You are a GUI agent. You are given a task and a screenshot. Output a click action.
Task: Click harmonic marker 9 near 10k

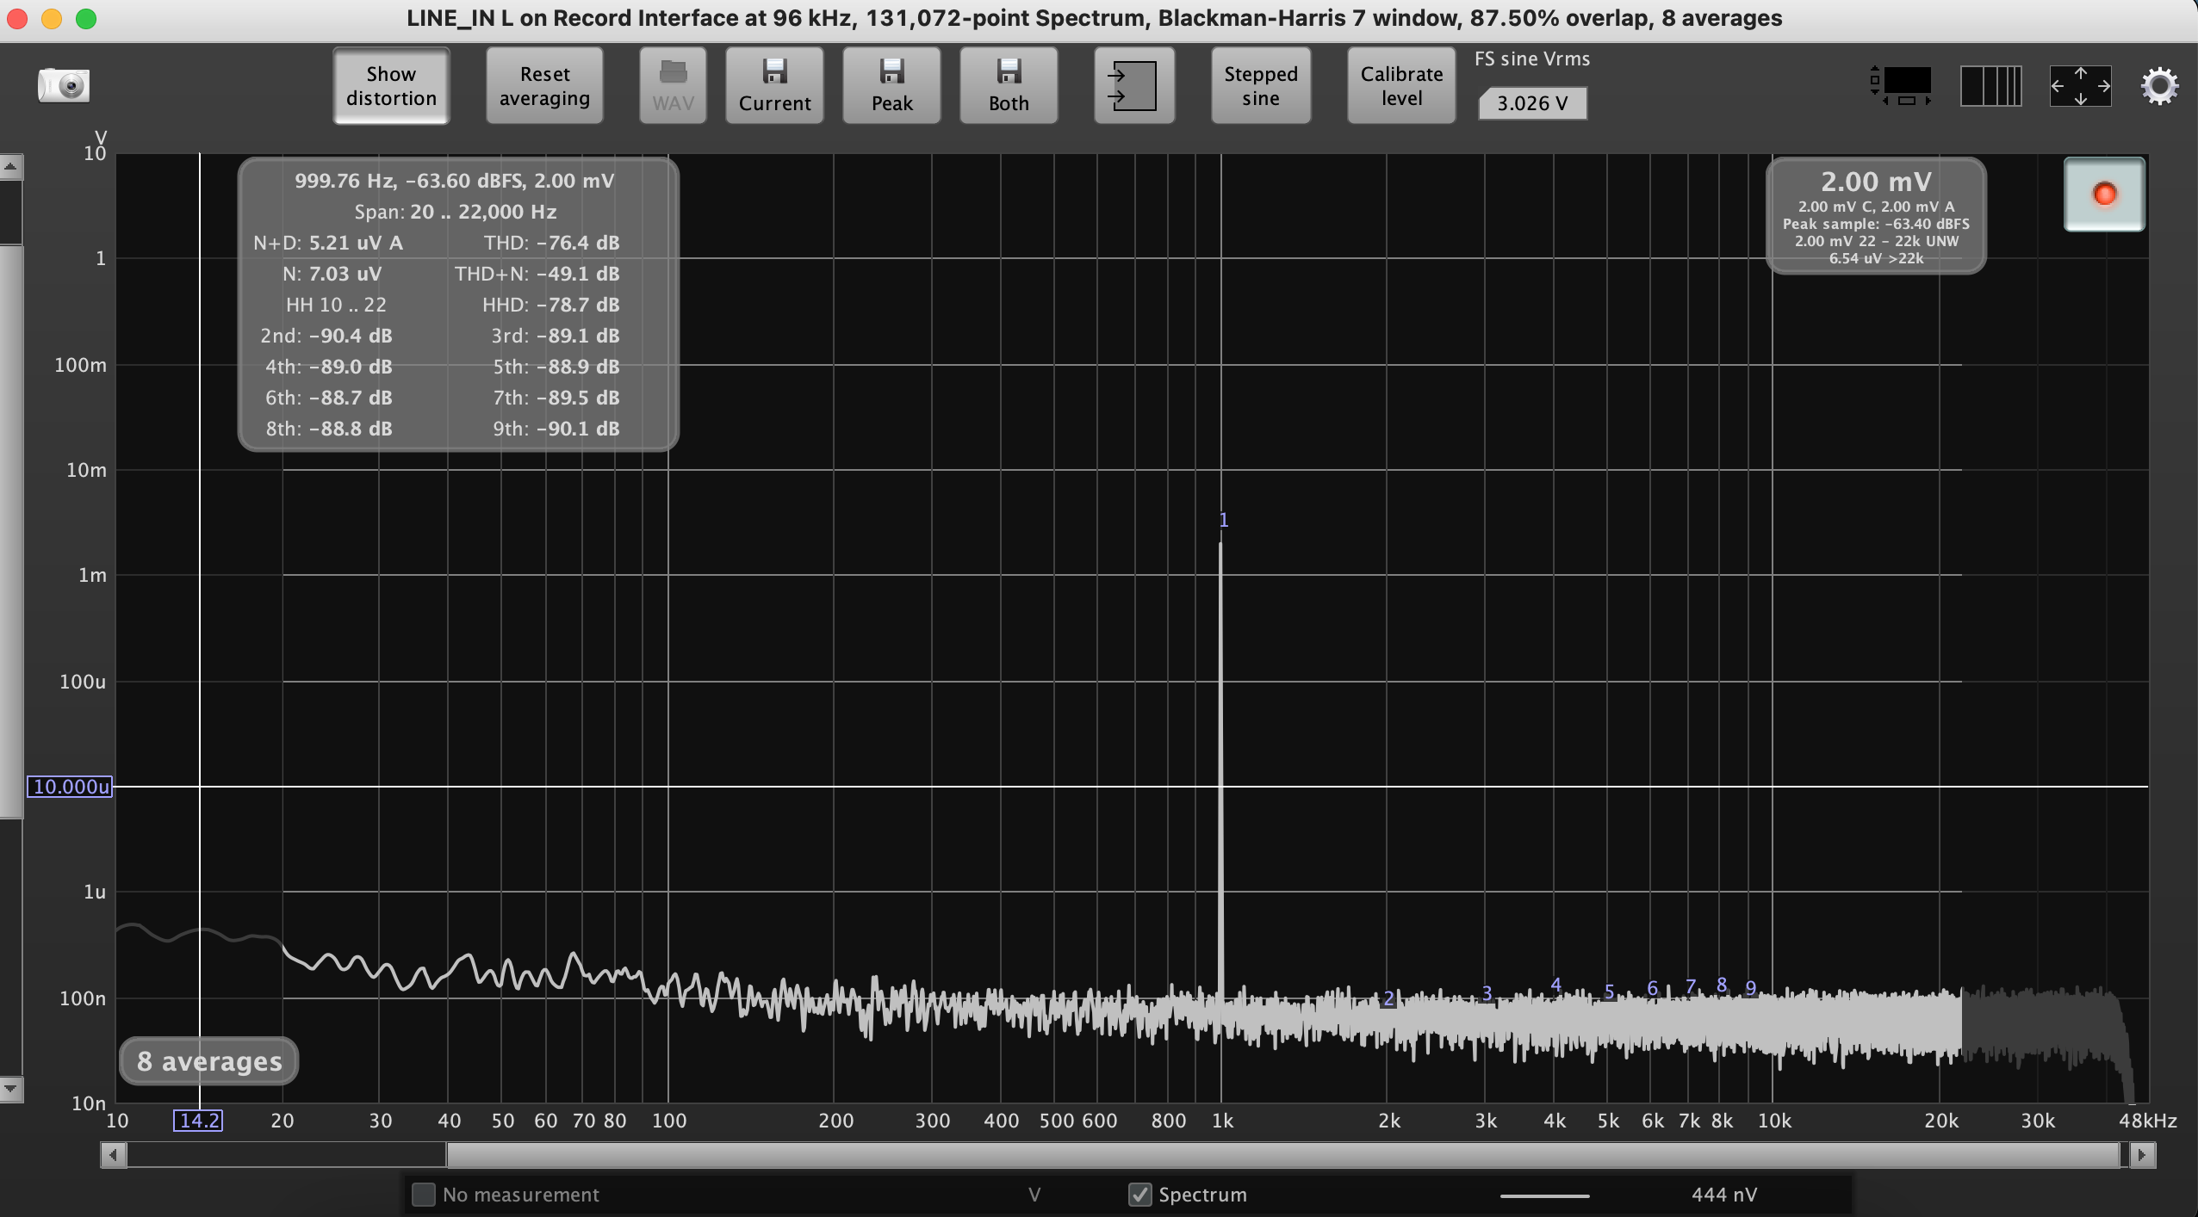point(1751,988)
